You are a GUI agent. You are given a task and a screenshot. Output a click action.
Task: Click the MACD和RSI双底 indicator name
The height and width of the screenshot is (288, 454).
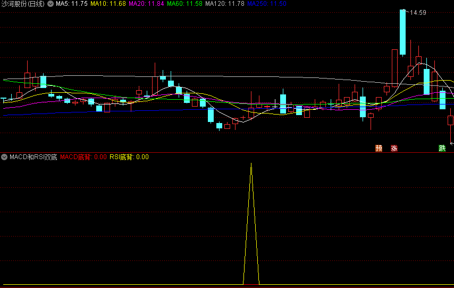33,157
